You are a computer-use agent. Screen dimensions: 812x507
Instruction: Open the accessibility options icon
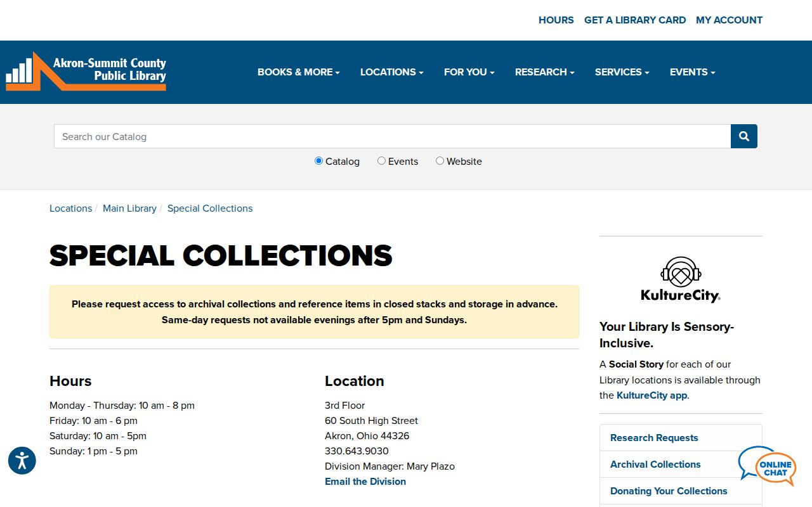(22, 460)
